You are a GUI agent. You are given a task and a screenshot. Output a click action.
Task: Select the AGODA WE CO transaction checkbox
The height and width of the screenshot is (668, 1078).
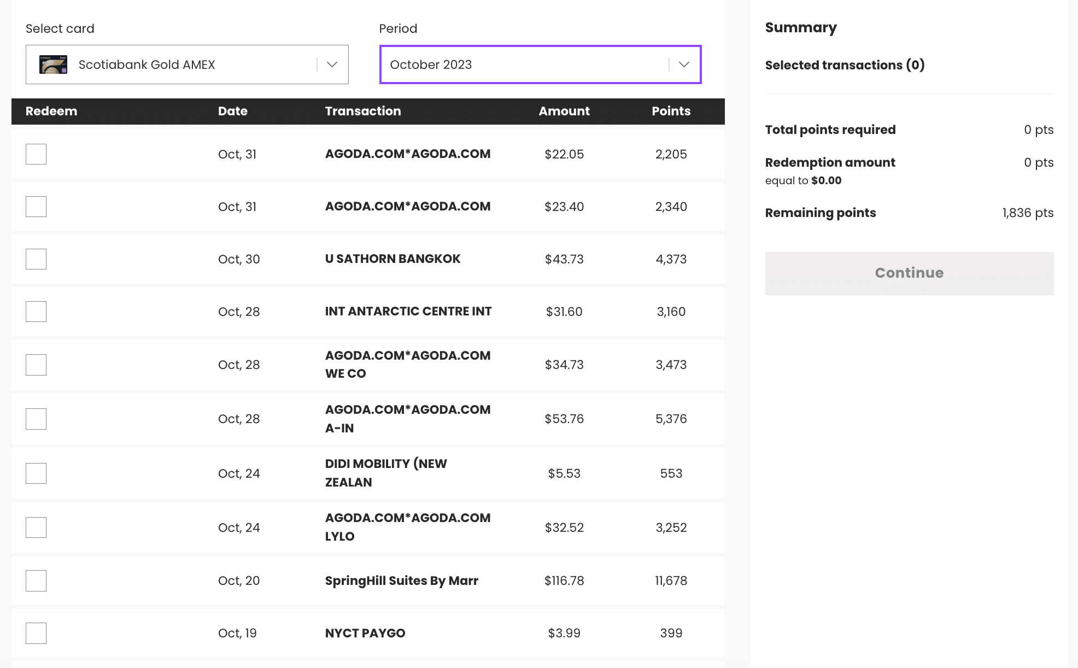[36, 365]
